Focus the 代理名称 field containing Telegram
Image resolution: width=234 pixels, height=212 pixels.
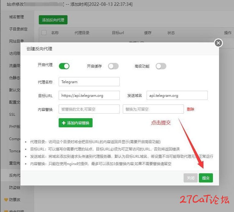click(x=89, y=82)
